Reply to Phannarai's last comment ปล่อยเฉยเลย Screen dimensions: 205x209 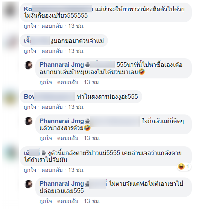[68, 201]
